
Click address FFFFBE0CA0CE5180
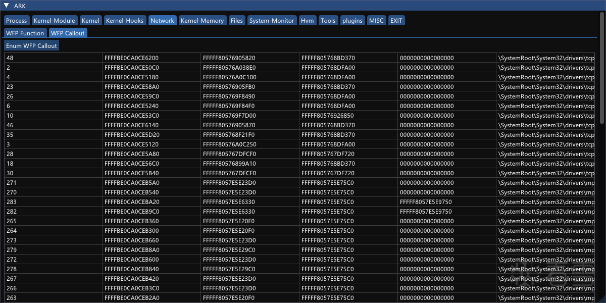tap(151, 77)
